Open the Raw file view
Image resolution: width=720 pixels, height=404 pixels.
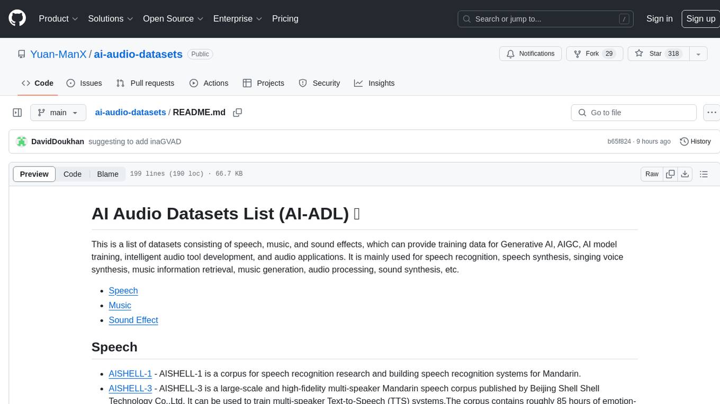(x=652, y=174)
